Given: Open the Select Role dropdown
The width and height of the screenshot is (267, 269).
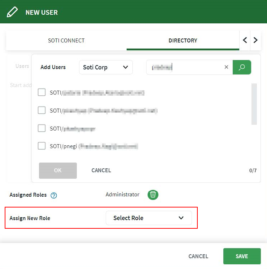Looking at the screenshot, I should pos(149,218).
